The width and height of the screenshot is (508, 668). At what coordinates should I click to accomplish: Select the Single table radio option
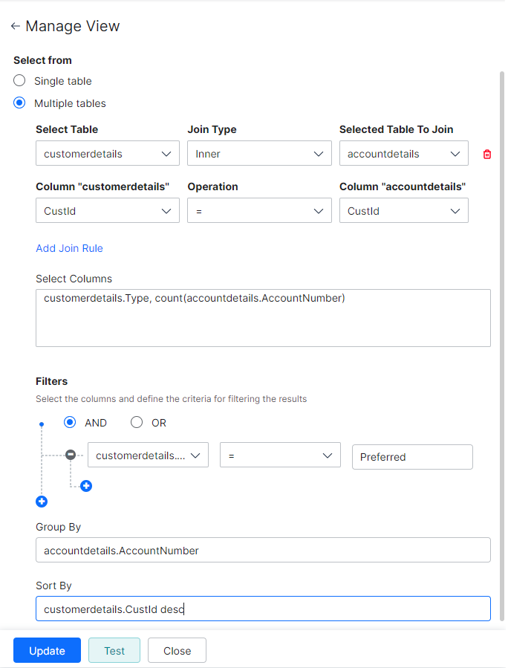[19, 80]
